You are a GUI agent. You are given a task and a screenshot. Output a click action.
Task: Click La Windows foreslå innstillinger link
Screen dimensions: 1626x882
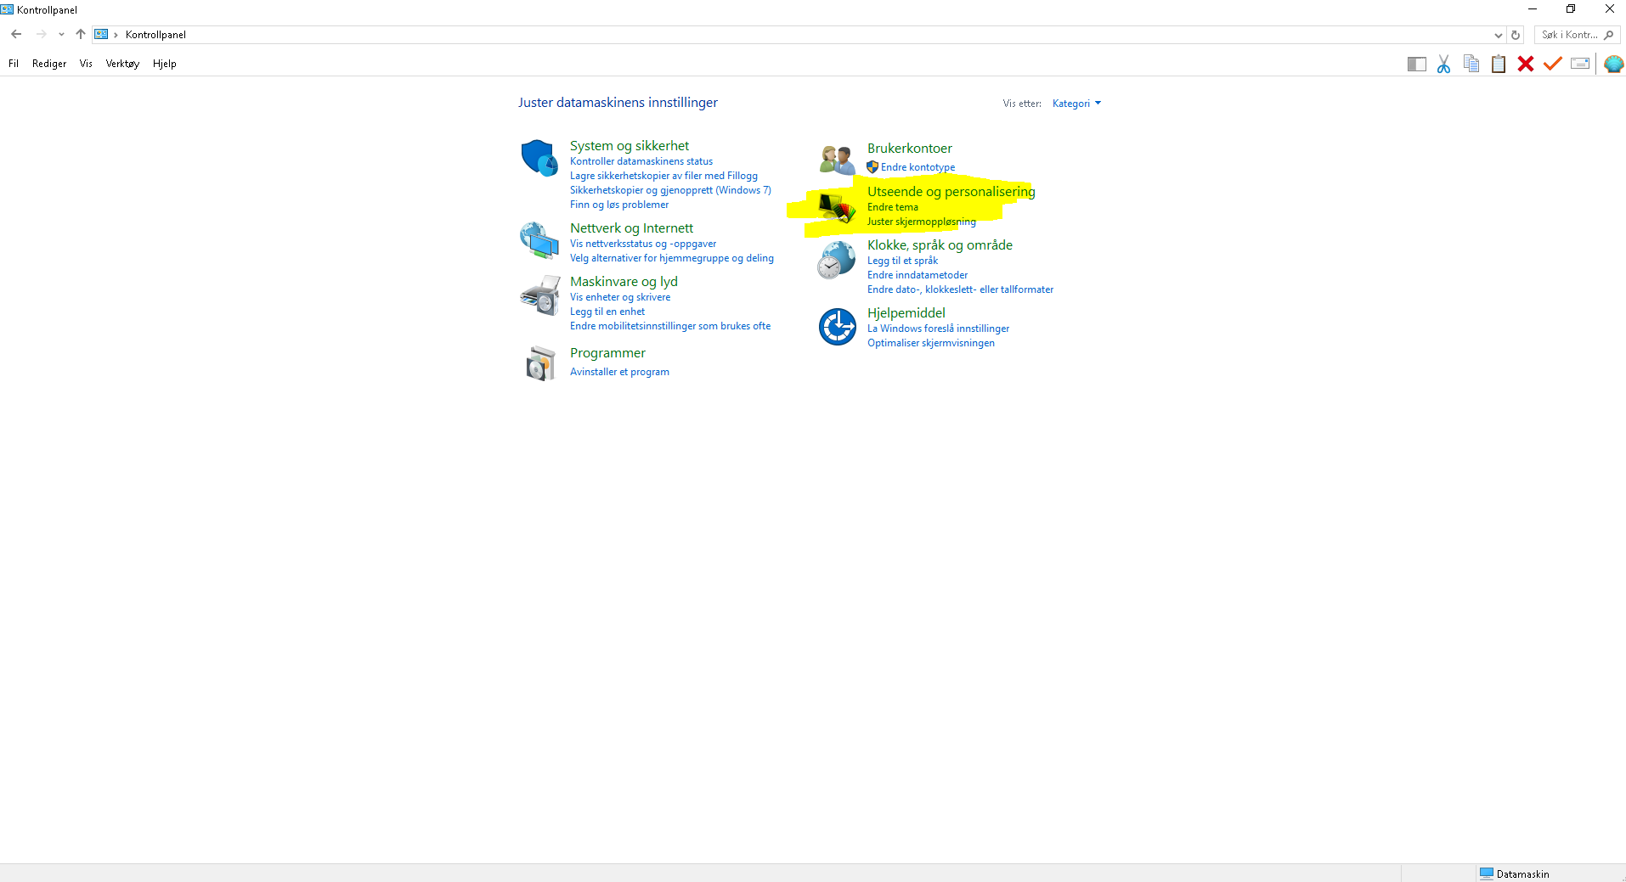click(x=938, y=329)
